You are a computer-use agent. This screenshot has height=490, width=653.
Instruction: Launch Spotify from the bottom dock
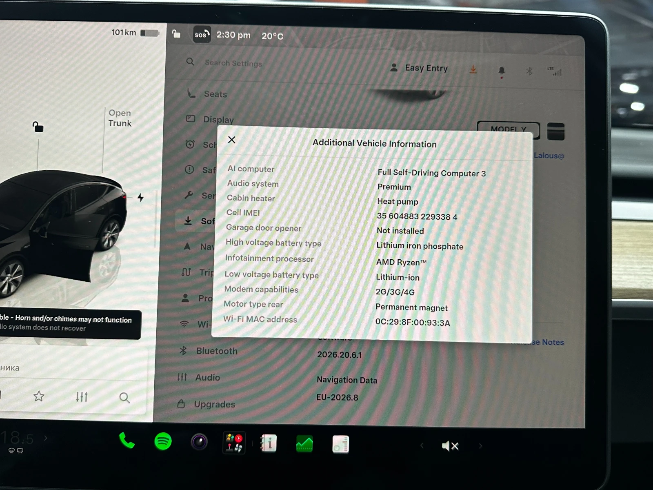click(x=163, y=441)
